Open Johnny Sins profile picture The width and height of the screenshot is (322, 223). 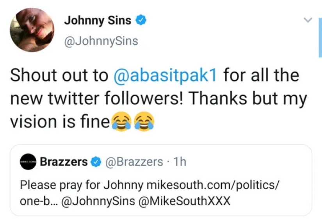click(32, 30)
